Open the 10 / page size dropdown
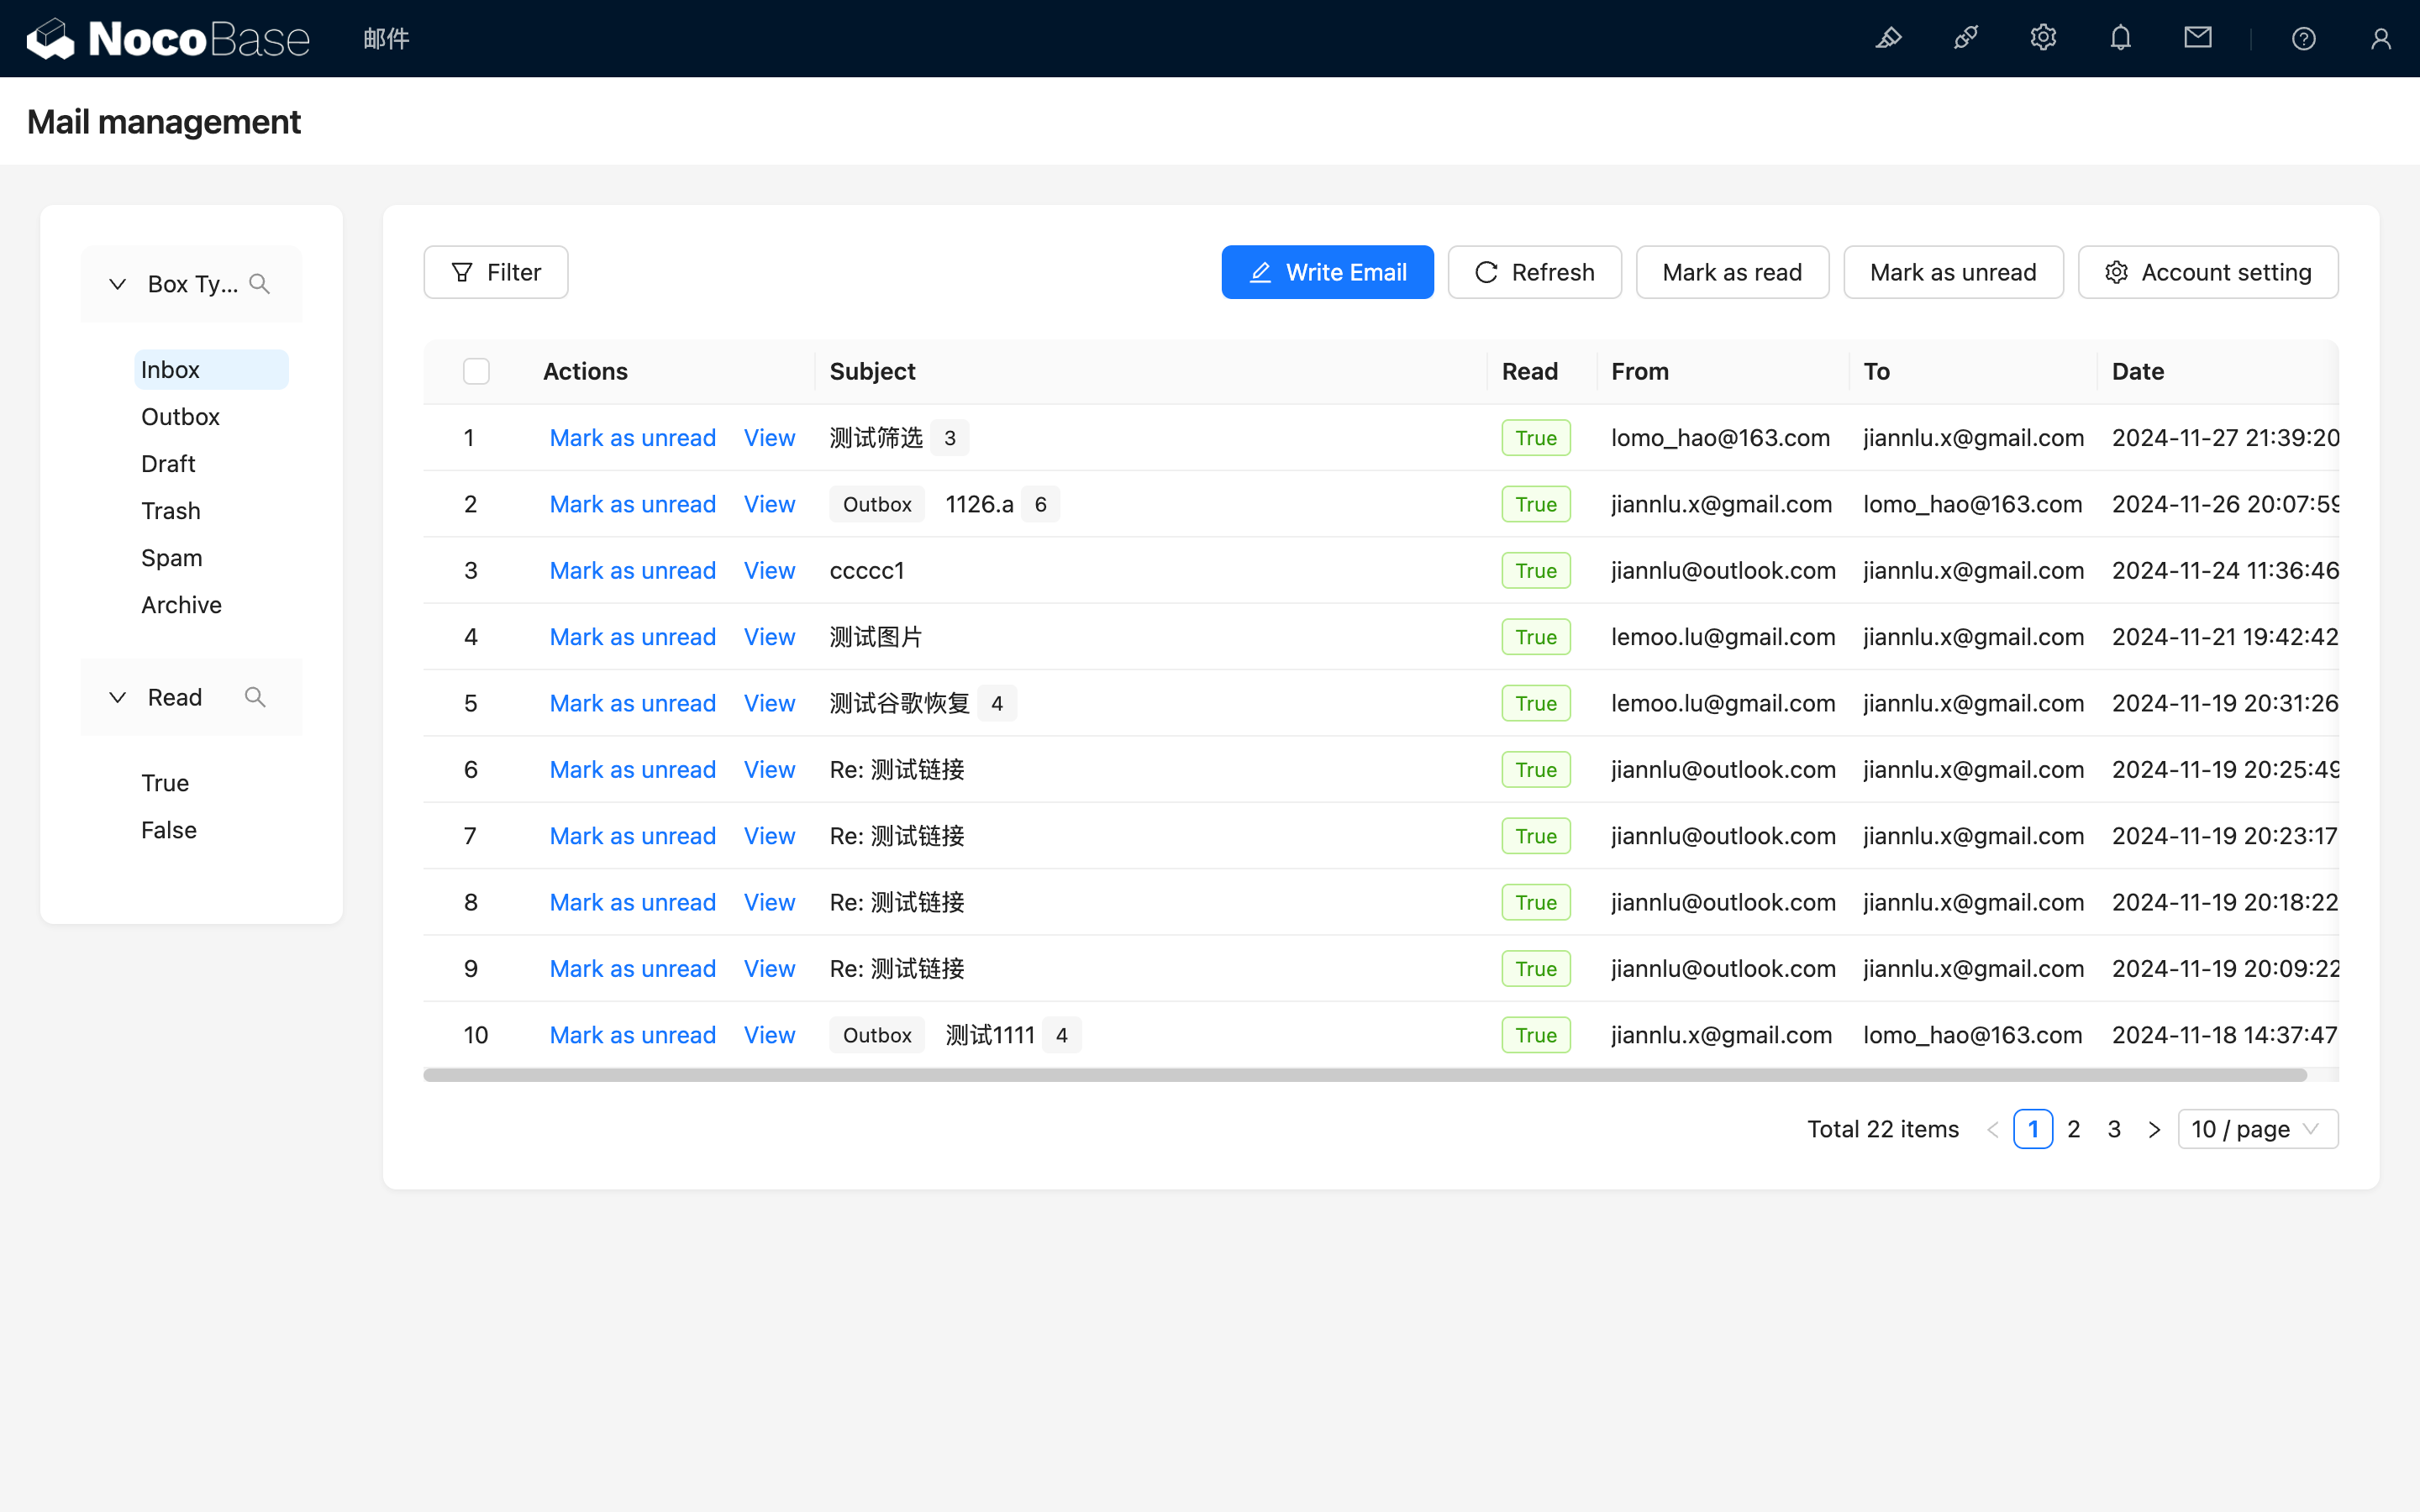This screenshot has width=2420, height=1512. tap(2257, 1129)
